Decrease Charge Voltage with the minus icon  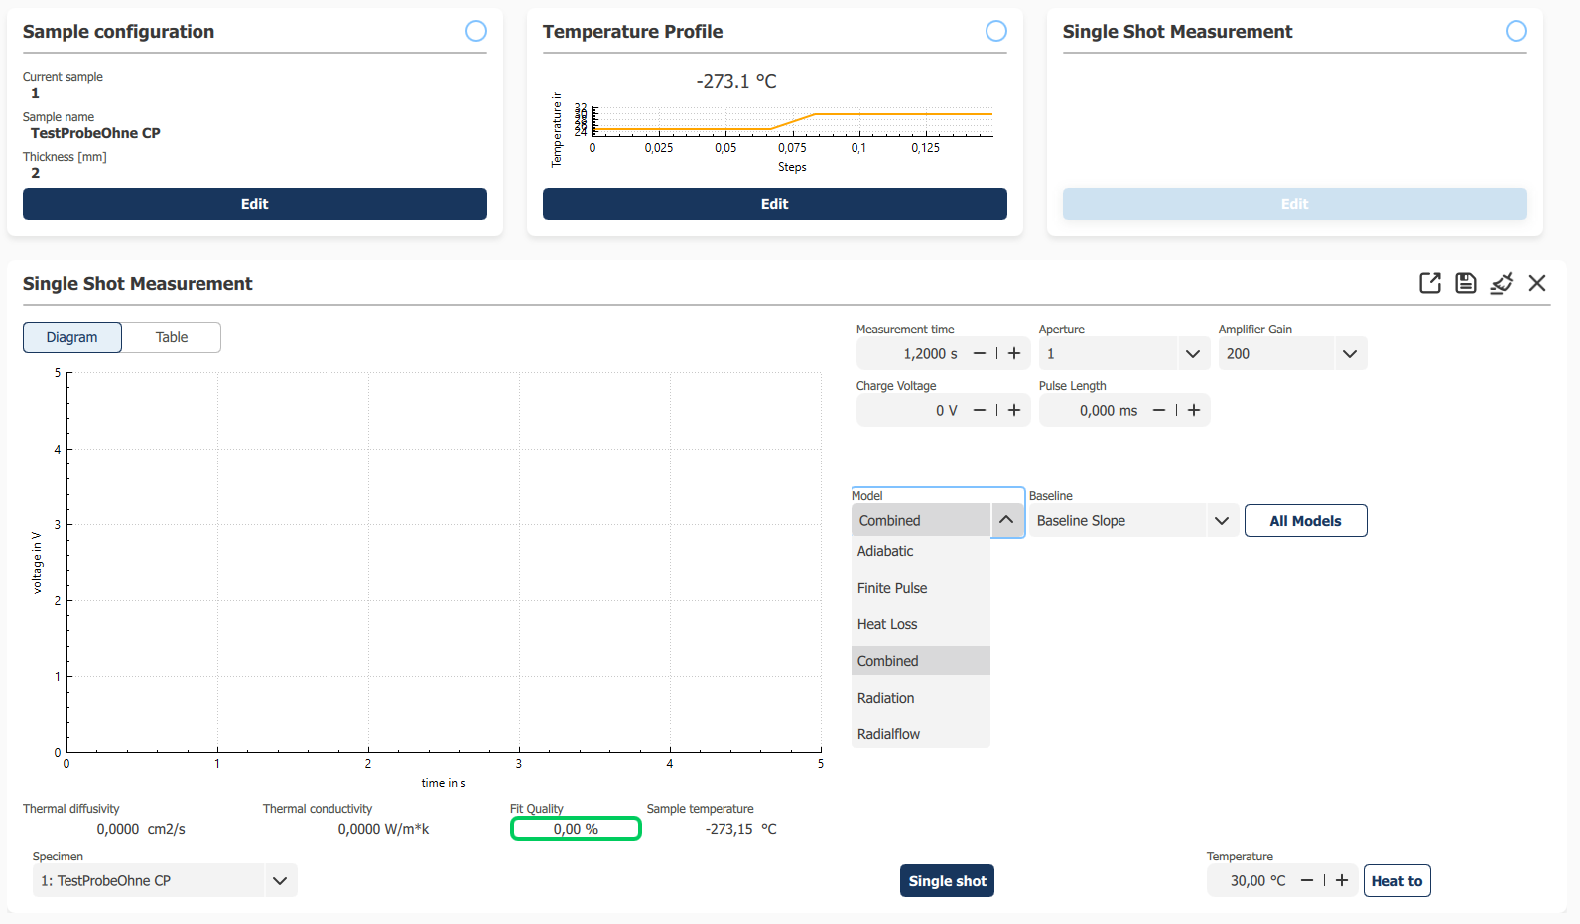[980, 410]
